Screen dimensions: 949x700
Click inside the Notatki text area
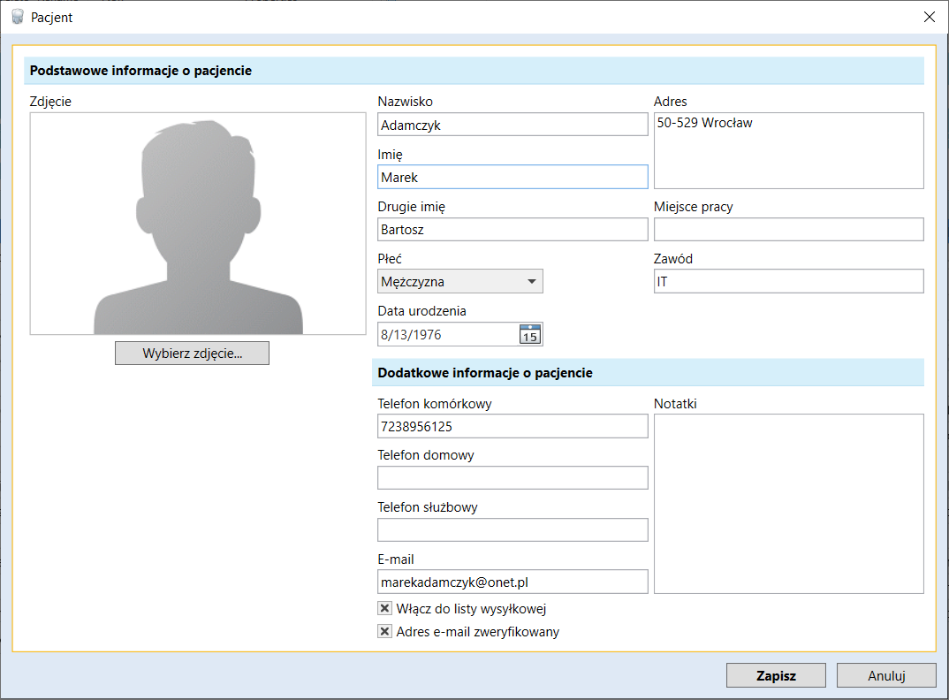[x=788, y=504]
